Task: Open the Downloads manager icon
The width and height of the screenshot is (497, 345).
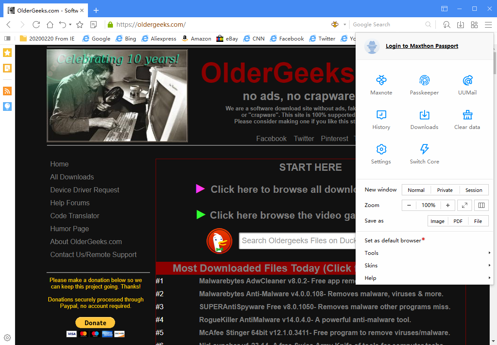Action: coord(424,119)
